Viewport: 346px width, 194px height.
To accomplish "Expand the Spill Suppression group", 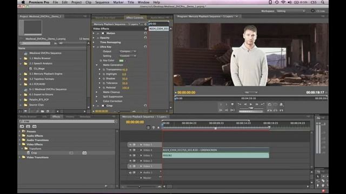I will tap(97, 96).
